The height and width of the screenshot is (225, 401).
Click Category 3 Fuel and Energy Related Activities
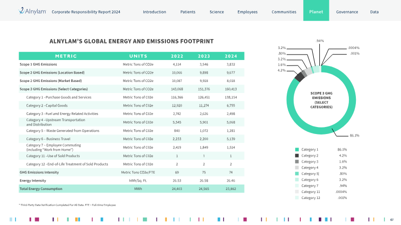click(x=62, y=114)
